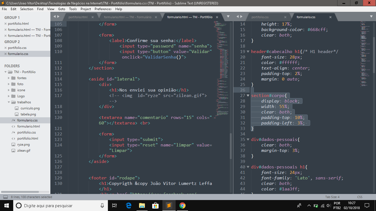Fold the div#dados-pessoais CSS rule
The height and width of the screenshot is (211, 376).
pos(248,140)
